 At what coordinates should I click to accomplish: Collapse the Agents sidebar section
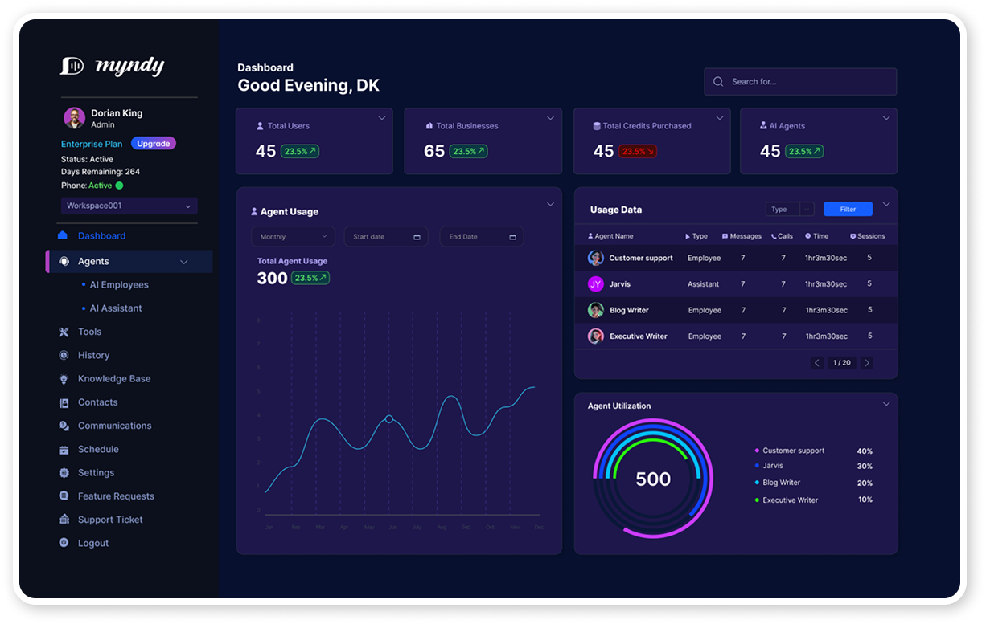pos(183,262)
